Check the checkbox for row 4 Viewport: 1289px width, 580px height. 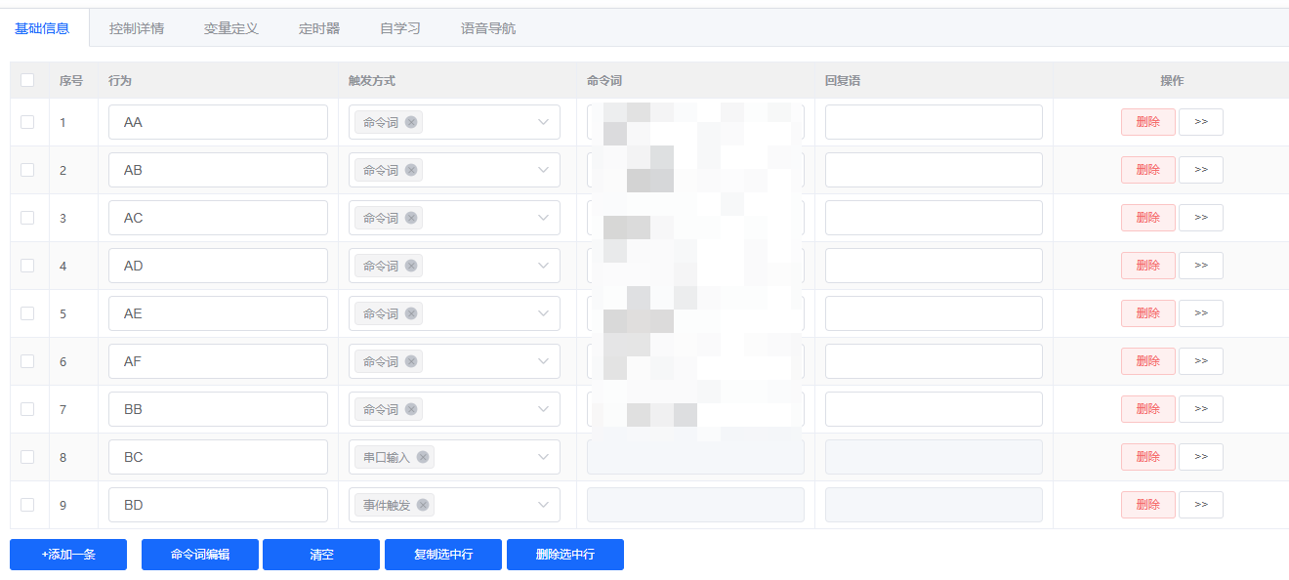pyautogui.click(x=27, y=266)
